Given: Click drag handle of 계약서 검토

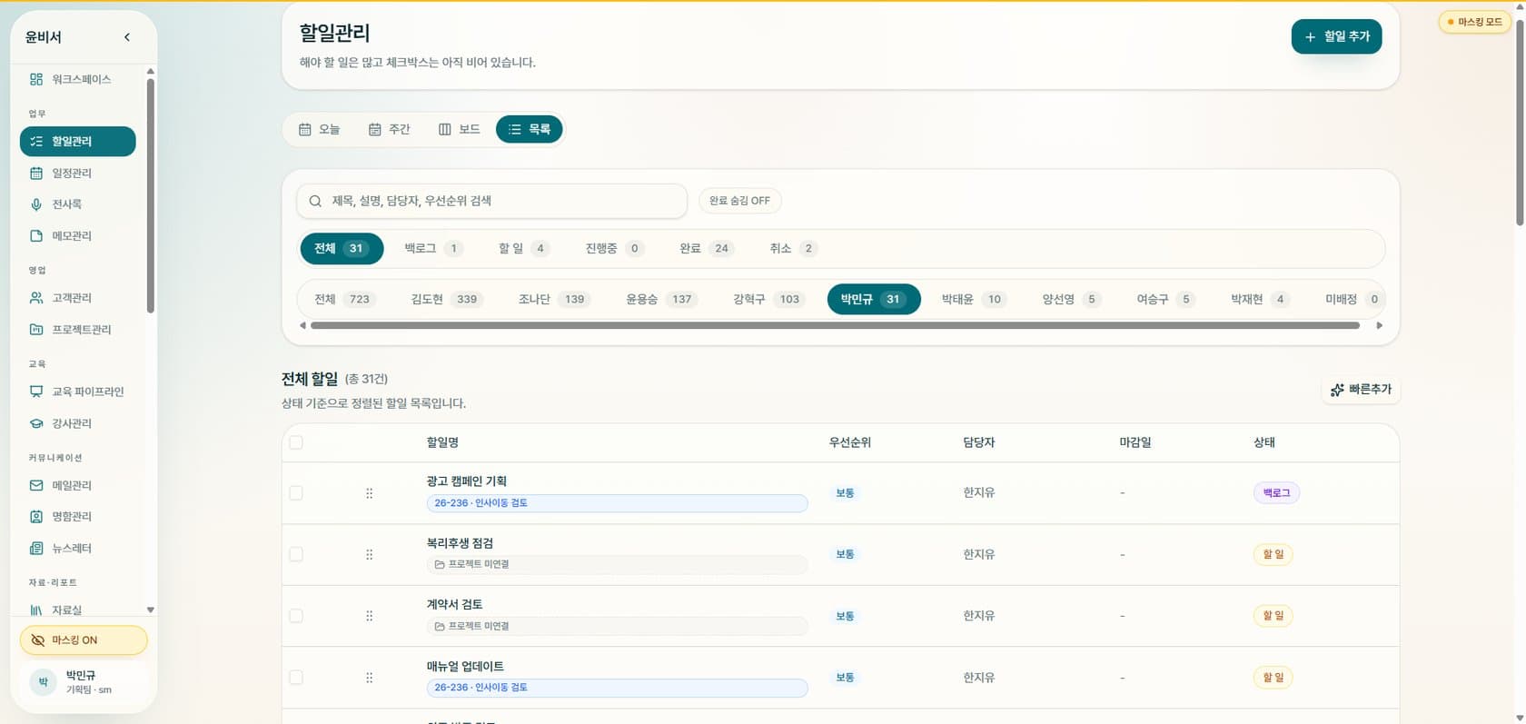Looking at the screenshot, I should pyautogui.click(x=369, y=616).
